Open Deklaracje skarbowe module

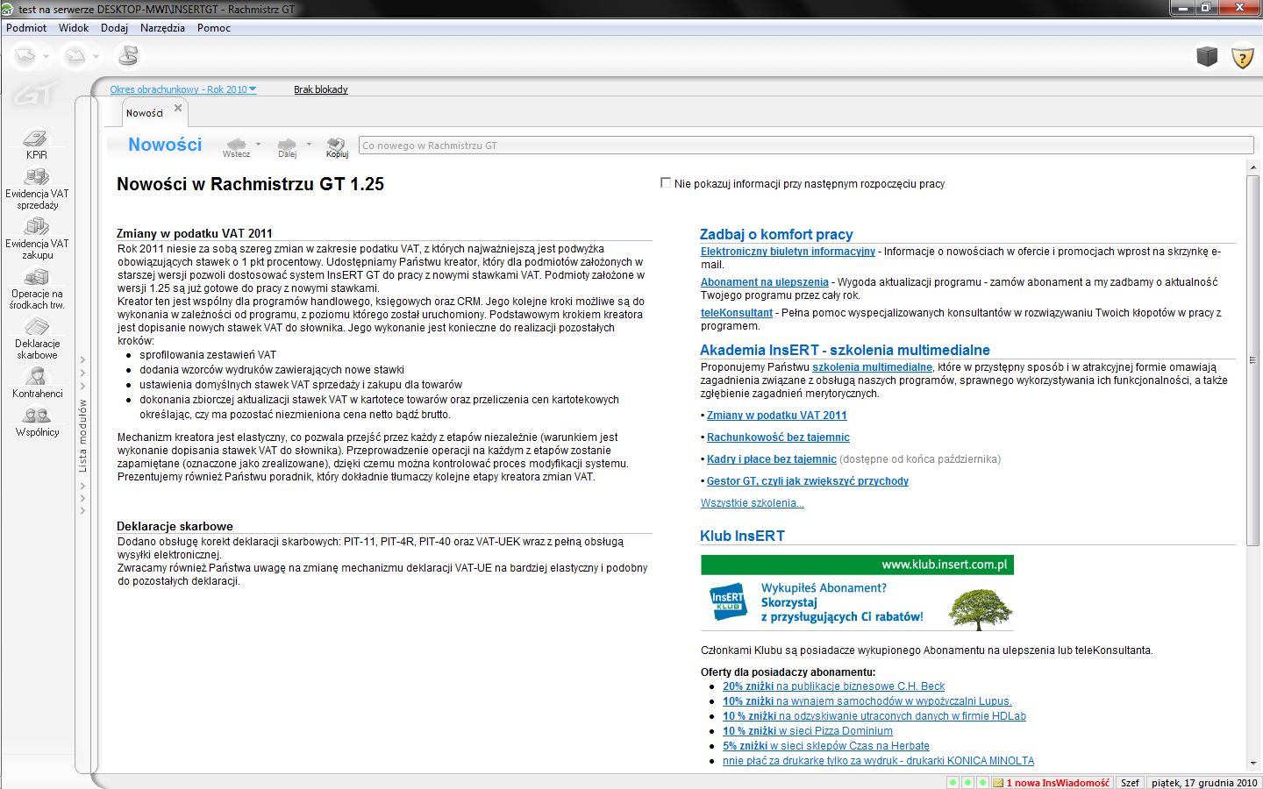click(x=37, y=339)
